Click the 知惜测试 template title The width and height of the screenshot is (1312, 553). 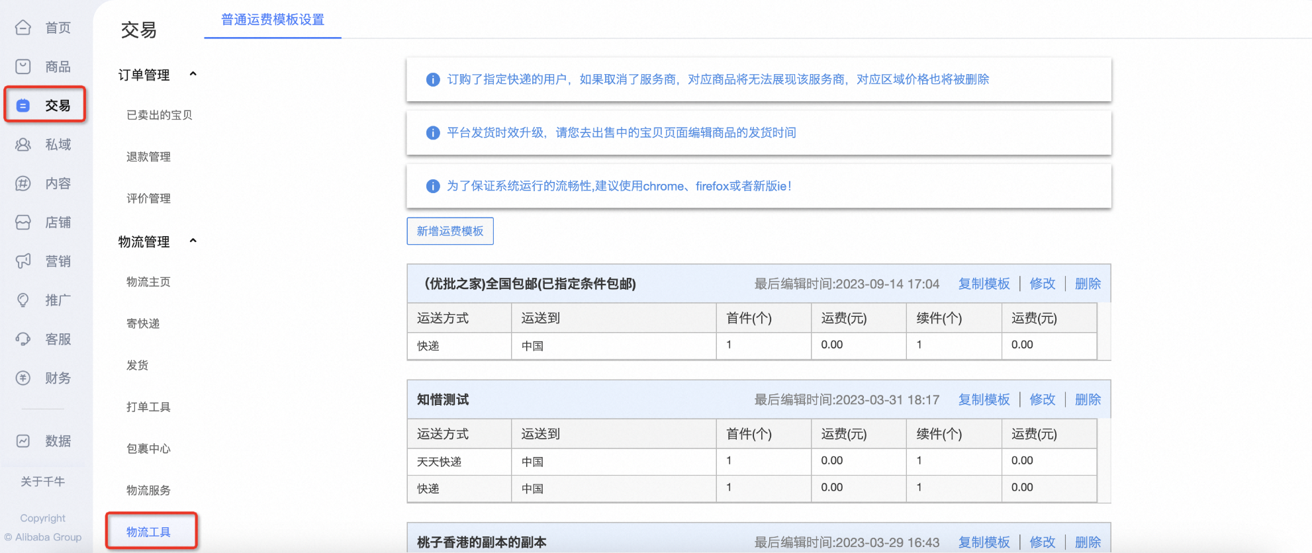pos(443,400)
